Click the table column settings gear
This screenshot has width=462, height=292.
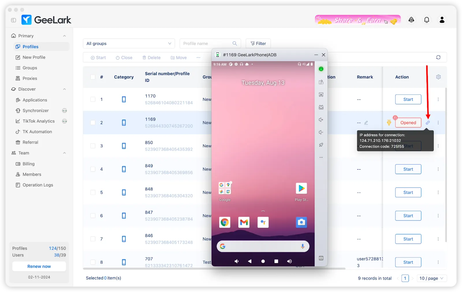pyautogui.click(x=438, y=77)
